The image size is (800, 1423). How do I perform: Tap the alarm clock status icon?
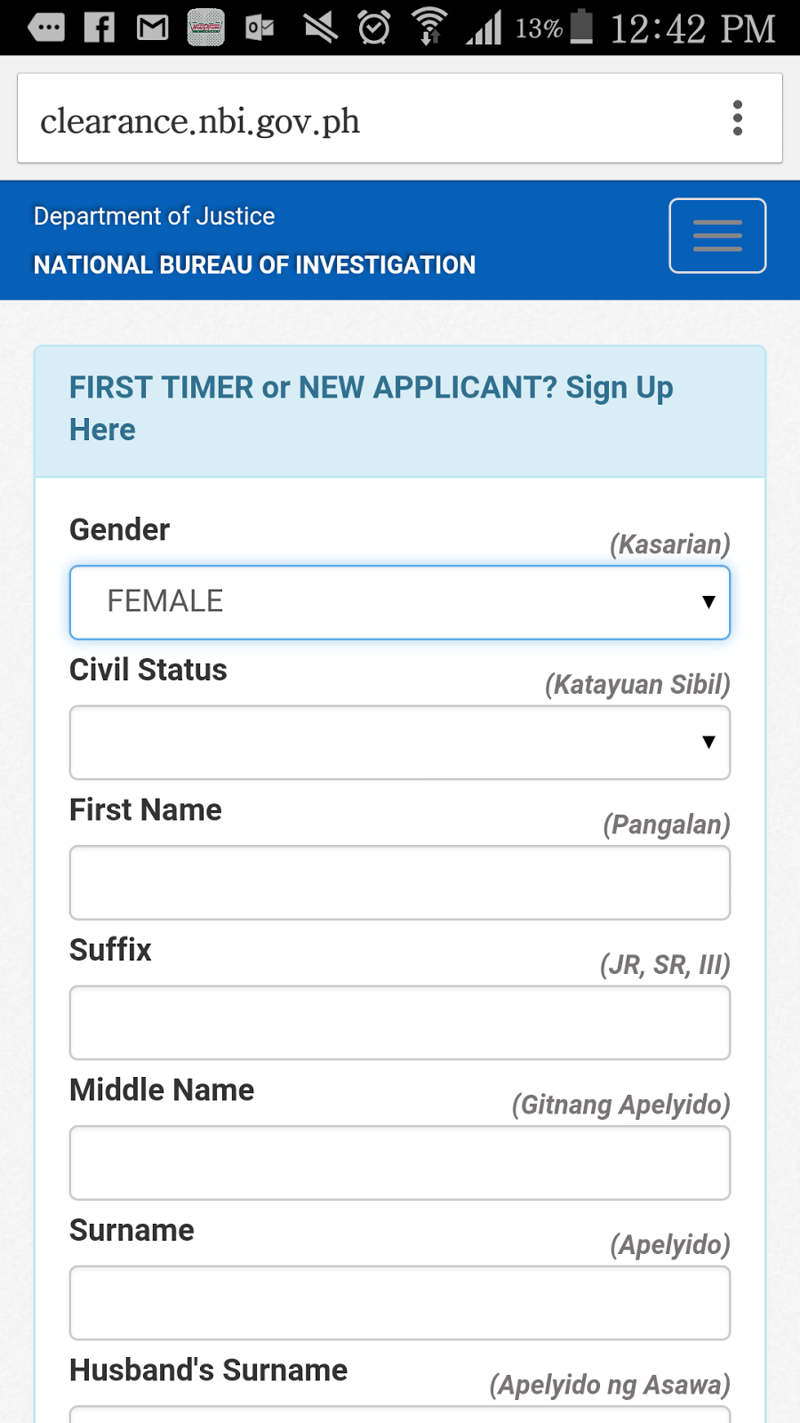pyautogui.click(x=373, y=27)
